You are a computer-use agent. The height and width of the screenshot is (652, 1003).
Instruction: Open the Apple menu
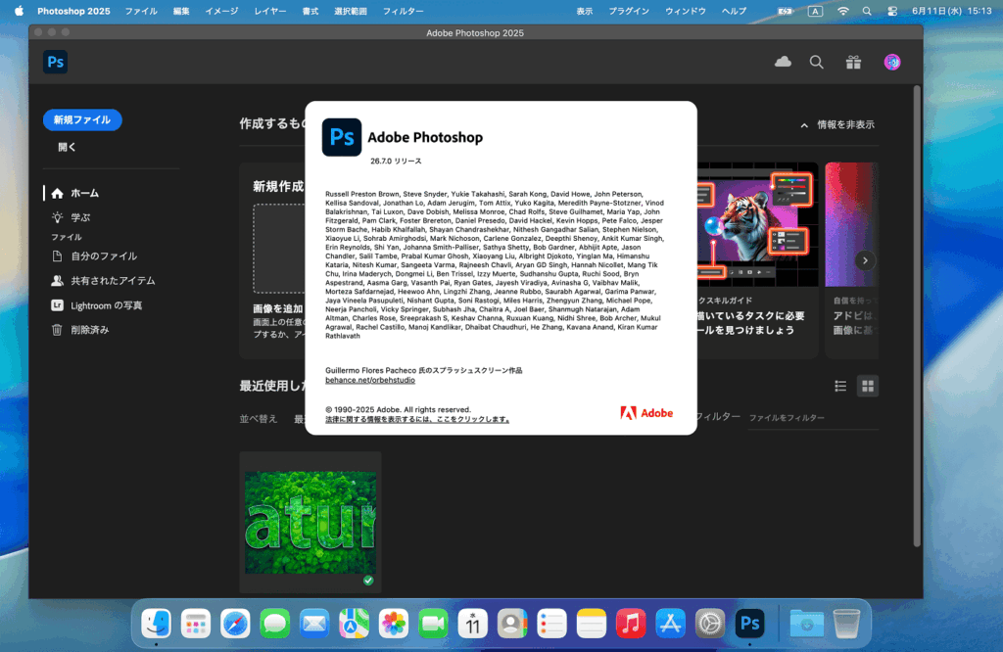pos(20,11)
